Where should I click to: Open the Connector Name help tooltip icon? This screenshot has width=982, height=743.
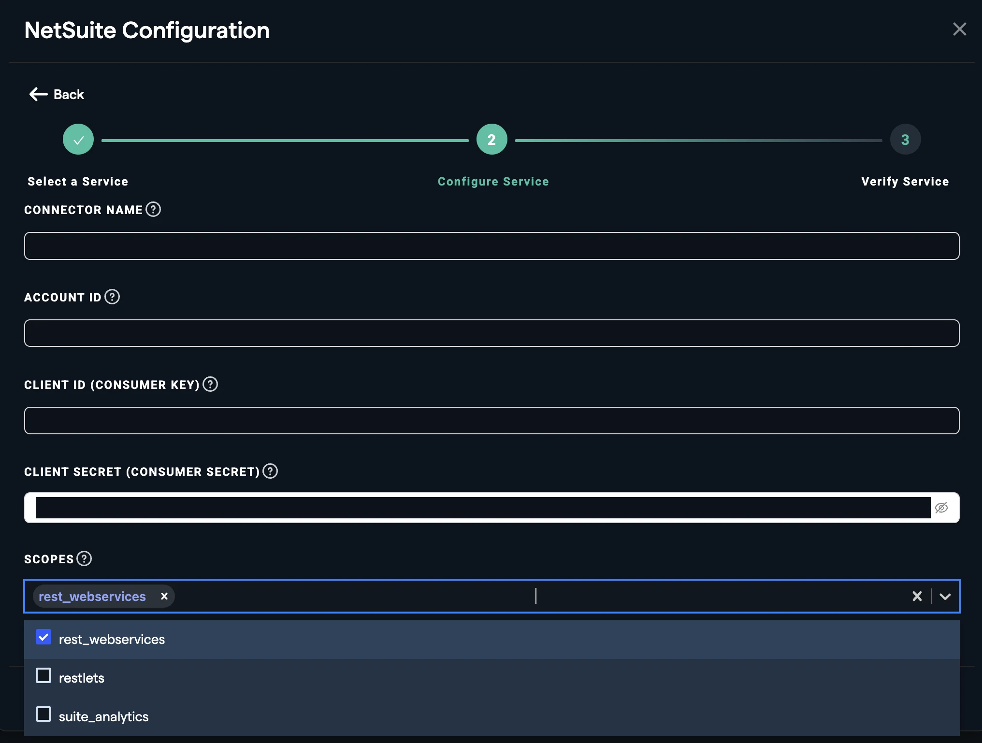(x=153, y=210)
